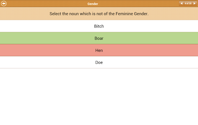Viewport: 198px width, 125px height.
Task: Click the 'Gender' title in the header
Action: coord(93,4)
